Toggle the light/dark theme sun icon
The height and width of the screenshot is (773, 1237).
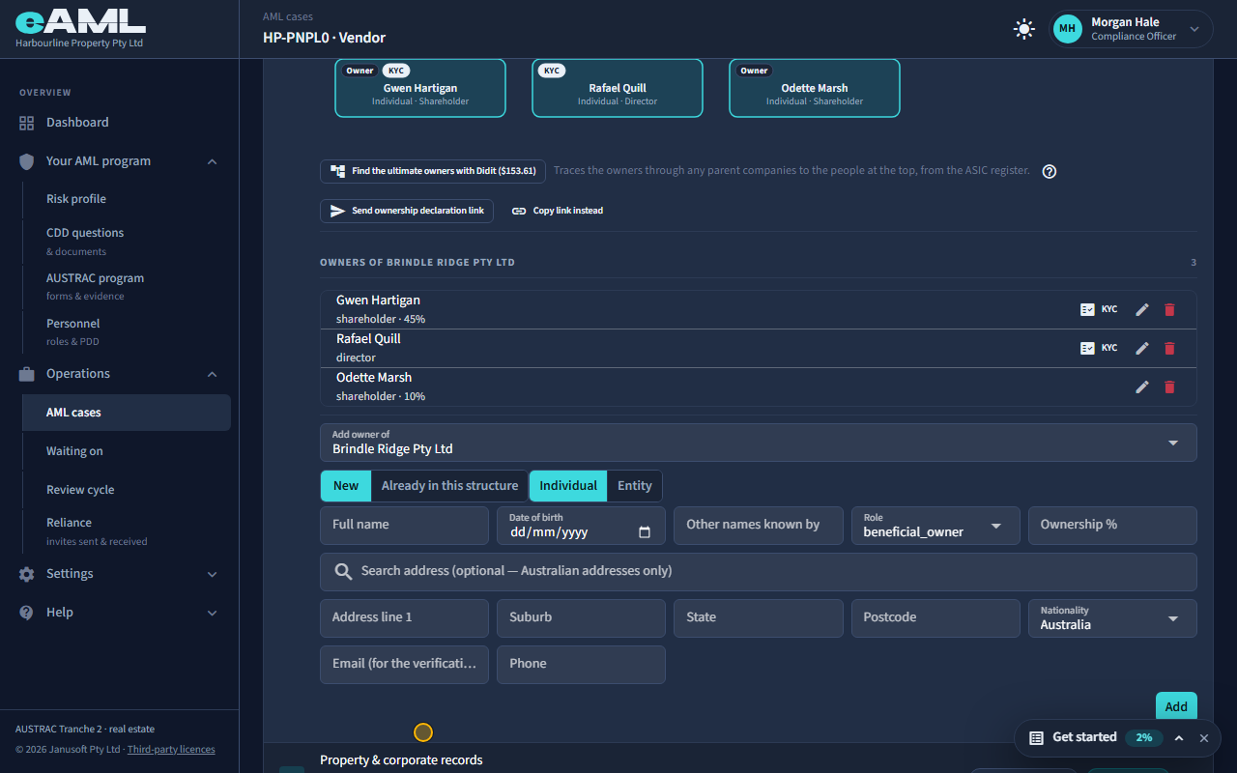[1024, 29]
